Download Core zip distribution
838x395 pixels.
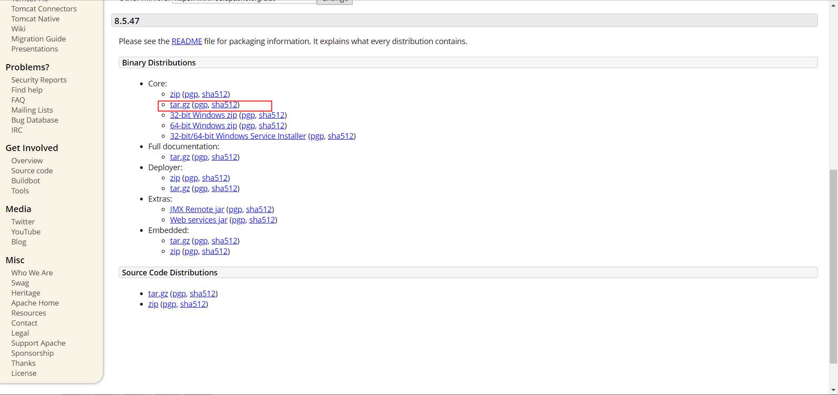point(175,94)
